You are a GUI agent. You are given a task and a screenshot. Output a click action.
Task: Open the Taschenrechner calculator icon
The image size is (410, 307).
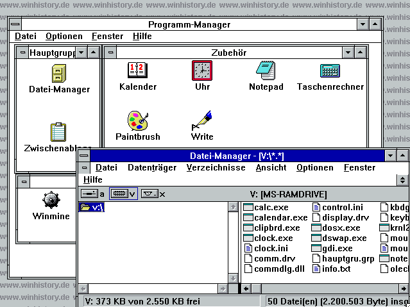pos(330,71)
